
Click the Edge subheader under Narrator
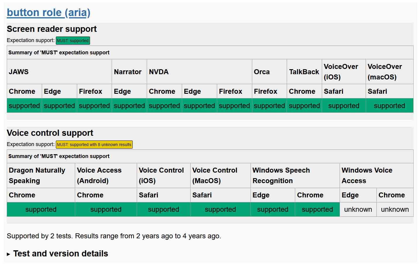pyautogui.click(x=129, y=91)
